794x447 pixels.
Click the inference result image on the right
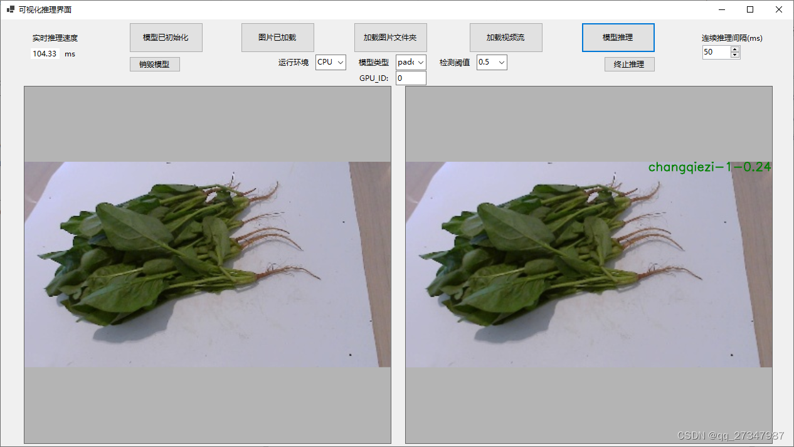[x=589, y=265]
